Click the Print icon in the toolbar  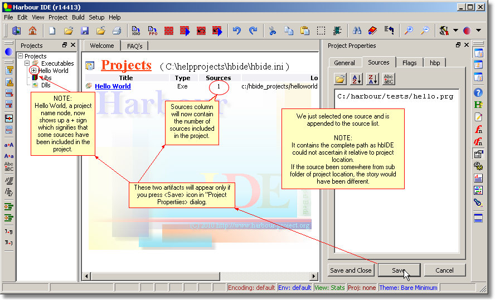point(117,31)
